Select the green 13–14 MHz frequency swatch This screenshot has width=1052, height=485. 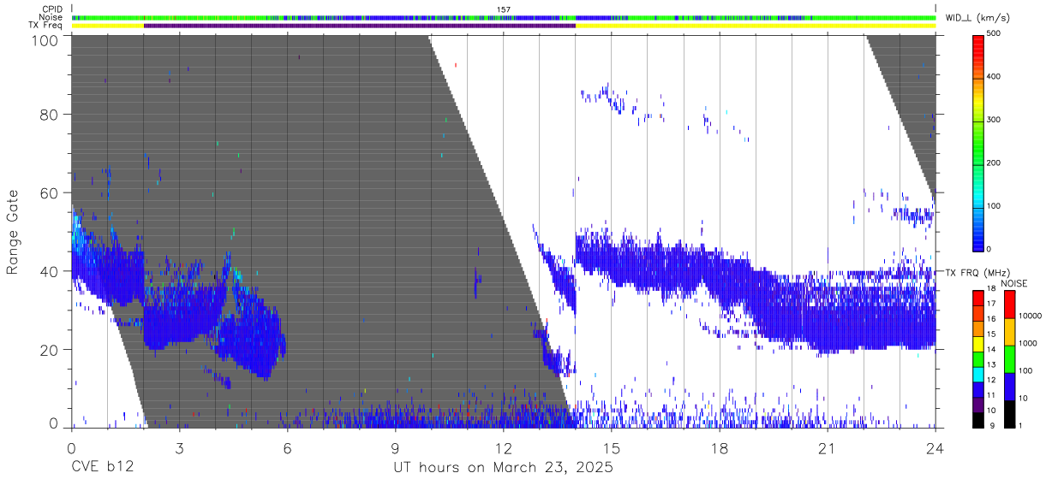coord(978,359)
